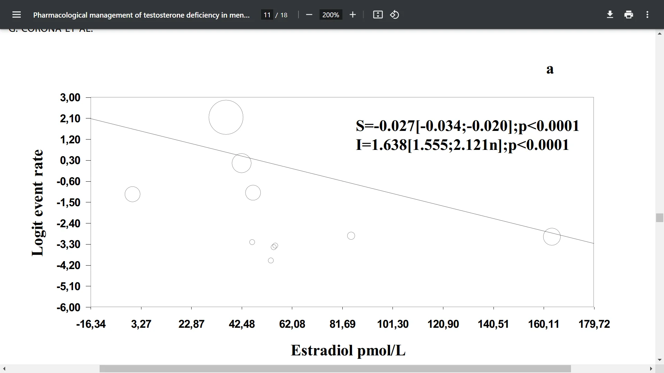The image size is (664, 373).
Task: Click the y-axis value '-1,50'
Action: [x=68, y=202]
